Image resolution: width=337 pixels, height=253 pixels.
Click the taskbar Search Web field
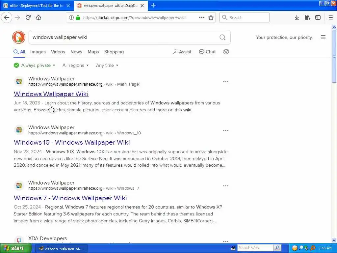[255, 248]
